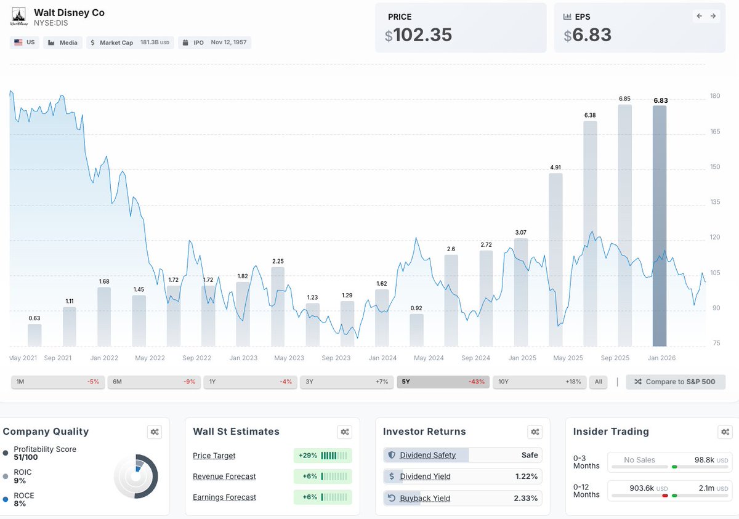Click the Price Target +29% gauge
The height and width of the screenshot is (519, 739).
point(323,456)
